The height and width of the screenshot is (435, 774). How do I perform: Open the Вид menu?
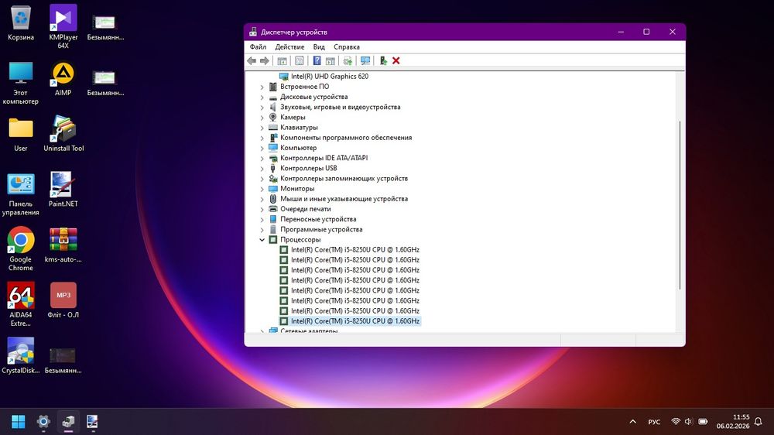coord(319,47)
